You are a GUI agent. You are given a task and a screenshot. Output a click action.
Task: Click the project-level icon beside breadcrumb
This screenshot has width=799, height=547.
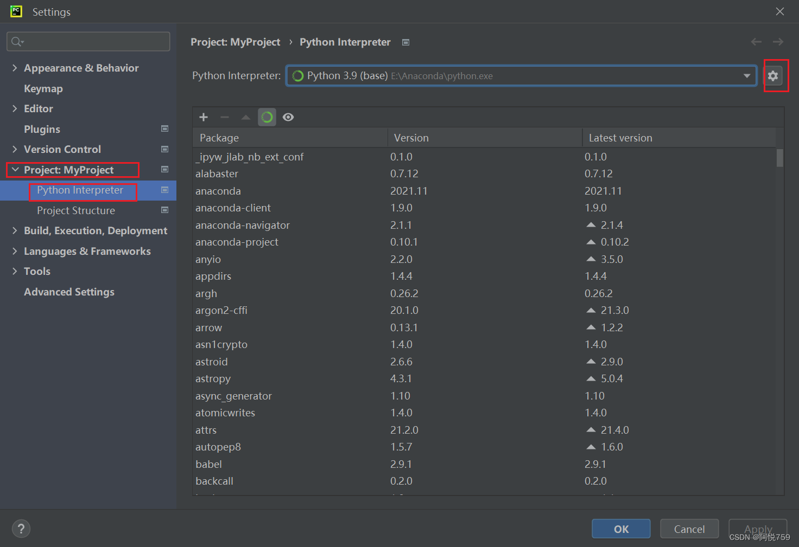point(405,42)
